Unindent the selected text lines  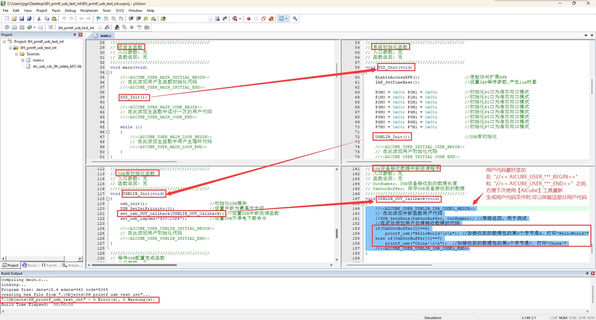[139, 19]
